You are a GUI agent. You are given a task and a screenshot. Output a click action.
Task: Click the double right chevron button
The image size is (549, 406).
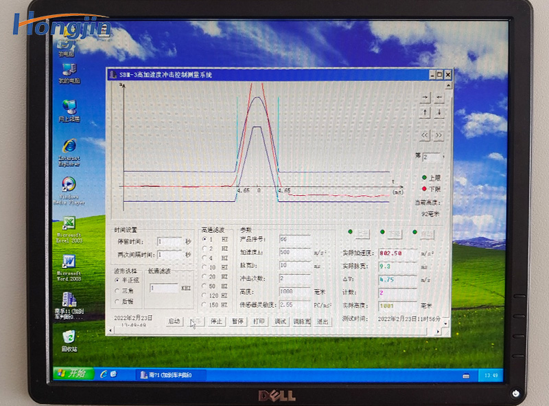point(439,135)
